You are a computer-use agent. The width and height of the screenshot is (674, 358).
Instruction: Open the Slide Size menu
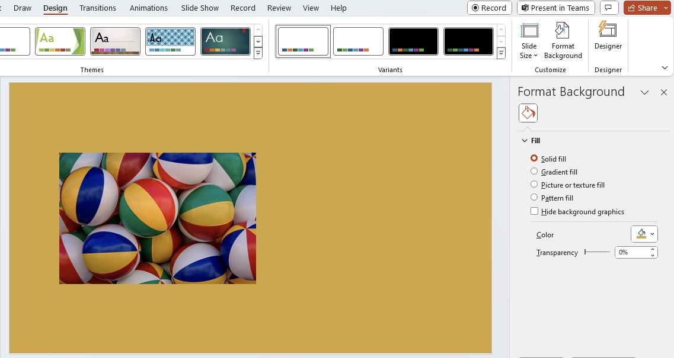(529, 41)
